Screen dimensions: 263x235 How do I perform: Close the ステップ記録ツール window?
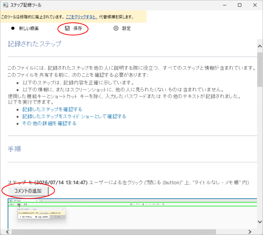coord(255,5)
